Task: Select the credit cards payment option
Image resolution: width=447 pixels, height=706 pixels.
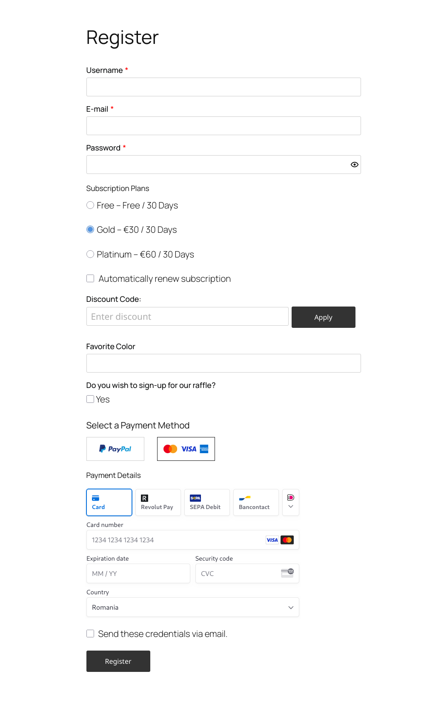Action: pos(186,449)
